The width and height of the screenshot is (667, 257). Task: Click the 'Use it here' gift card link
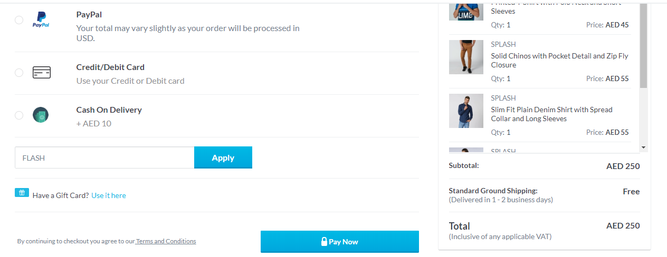[x=109, y=195]
